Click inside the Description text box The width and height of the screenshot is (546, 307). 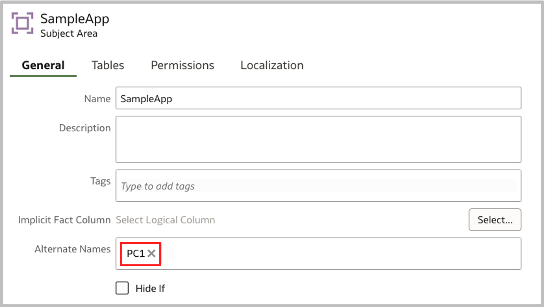pyautogui.click(x=318, y=139)
